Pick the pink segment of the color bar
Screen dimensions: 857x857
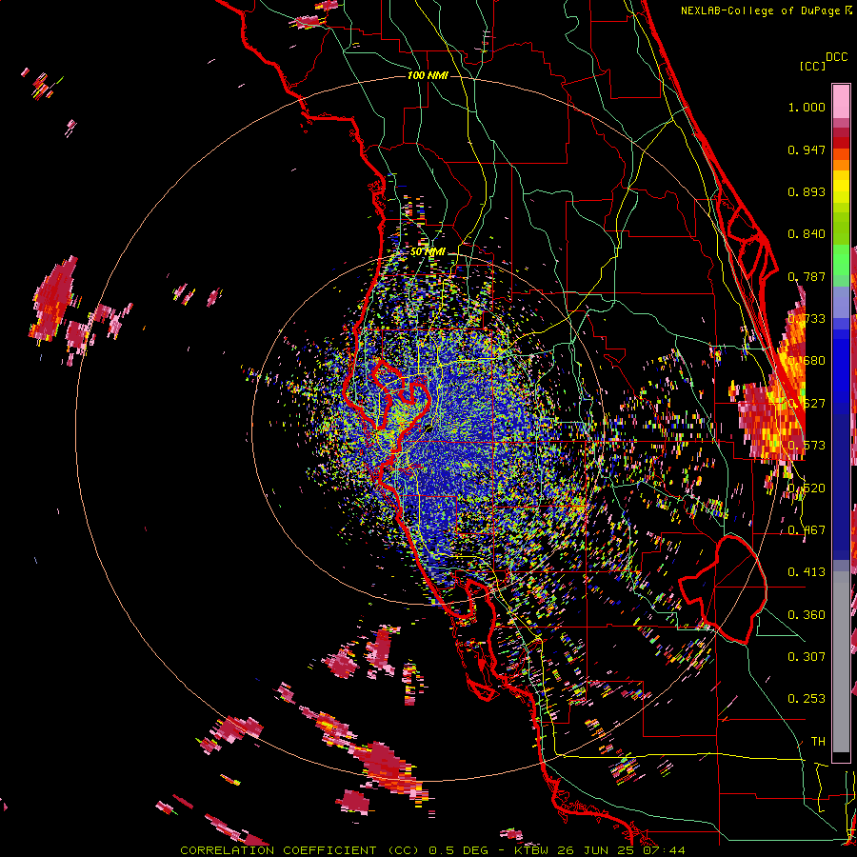point(841,101)
